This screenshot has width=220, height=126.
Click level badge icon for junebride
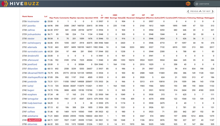tap(46, 82)
